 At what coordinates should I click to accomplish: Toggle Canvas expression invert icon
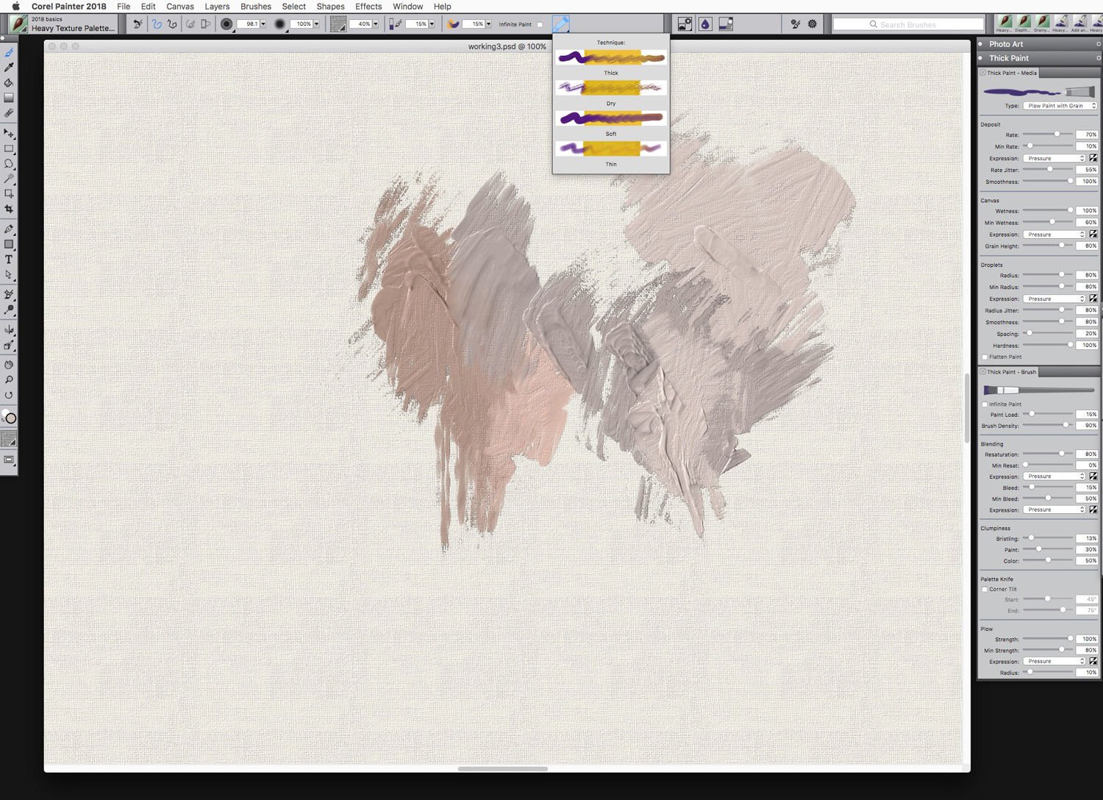click(x=1093, y=235)
